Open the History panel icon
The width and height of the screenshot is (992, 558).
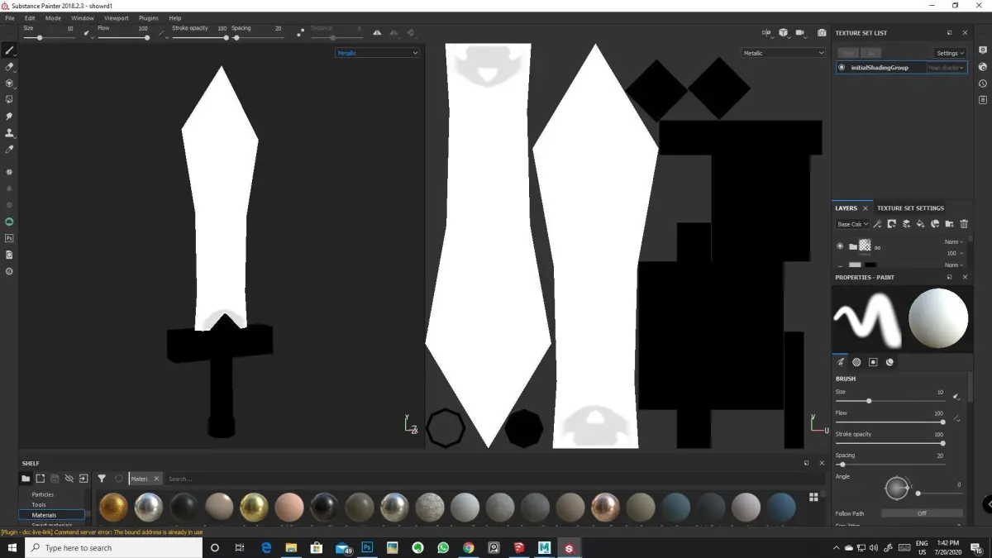(983, 83)
